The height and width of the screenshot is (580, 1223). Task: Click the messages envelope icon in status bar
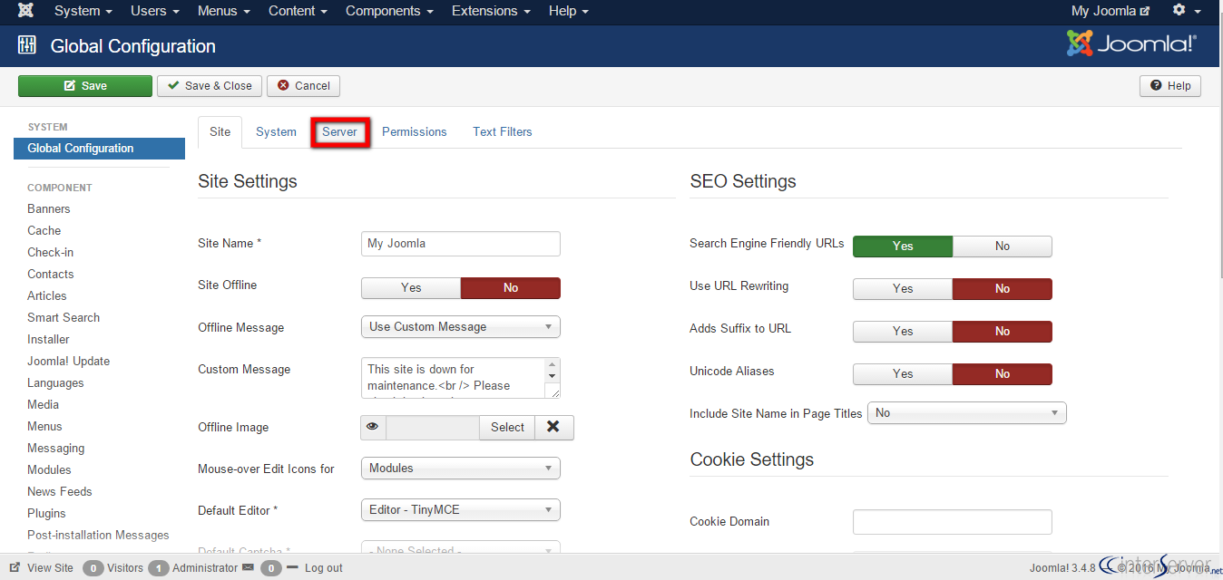248,568
